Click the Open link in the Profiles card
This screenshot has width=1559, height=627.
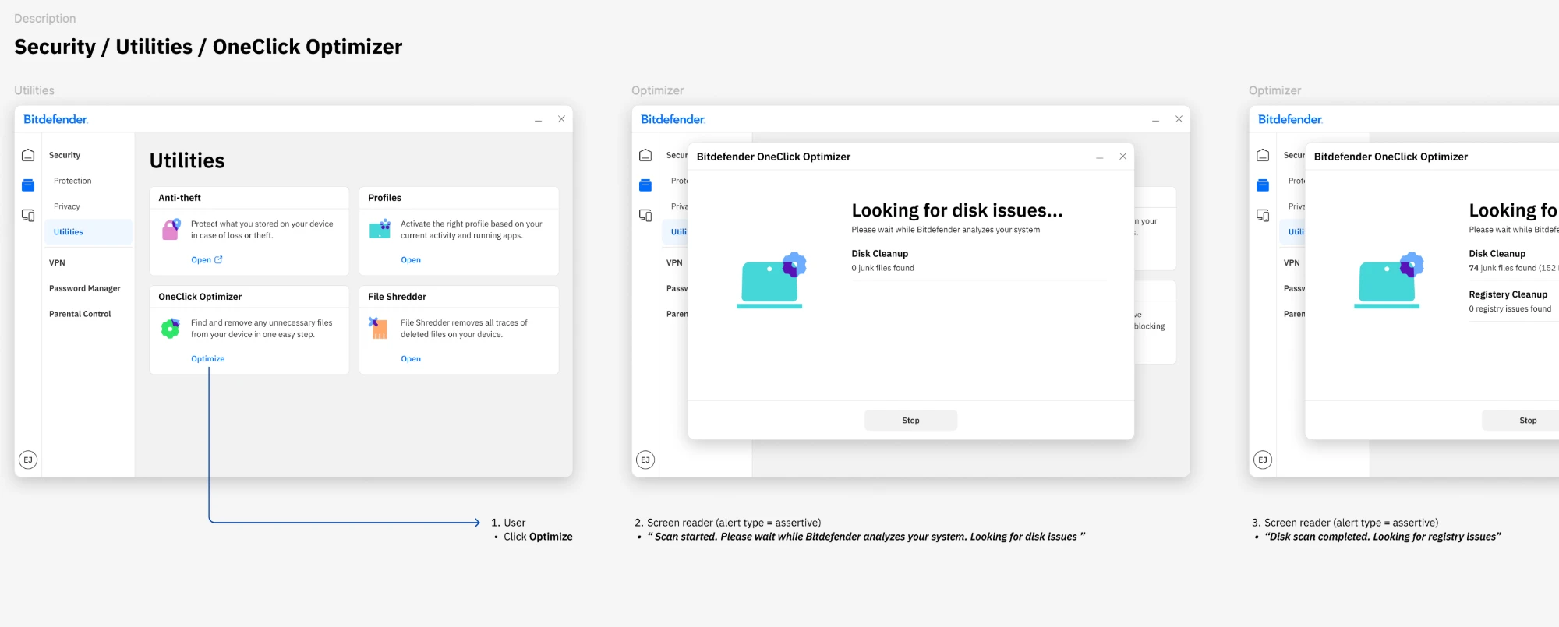pos(411,260)
